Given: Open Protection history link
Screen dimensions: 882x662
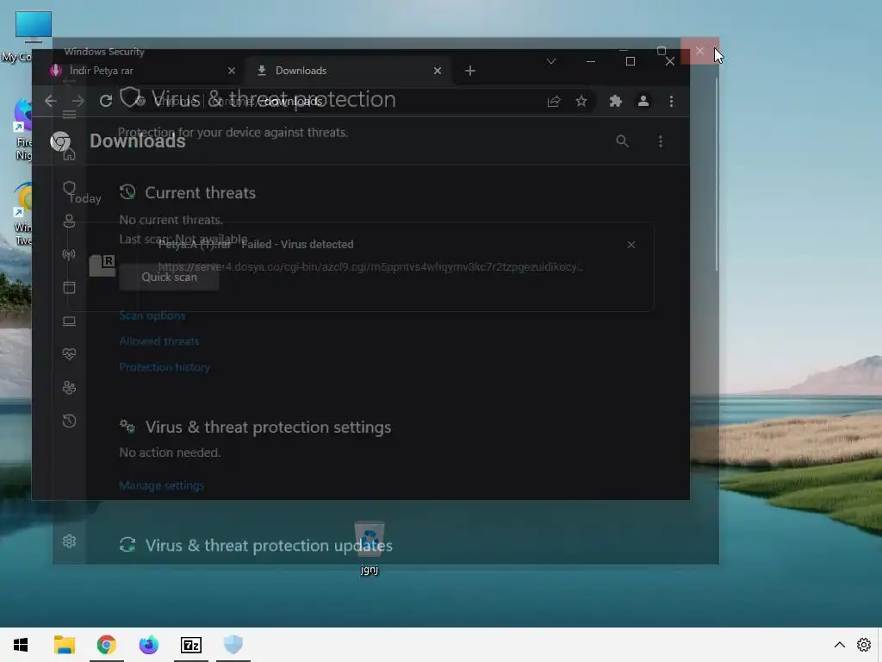Looking at the screenshot, I should pyautogui.click(x=165, y=367).
